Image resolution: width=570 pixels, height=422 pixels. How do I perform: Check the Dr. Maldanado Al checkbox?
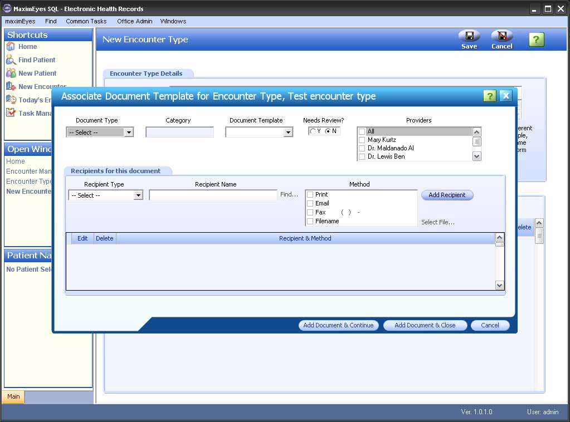(x=362, y=148)
